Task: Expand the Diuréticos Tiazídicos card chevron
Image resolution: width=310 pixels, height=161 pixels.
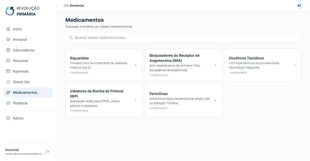Action: (x=295, y=65)
